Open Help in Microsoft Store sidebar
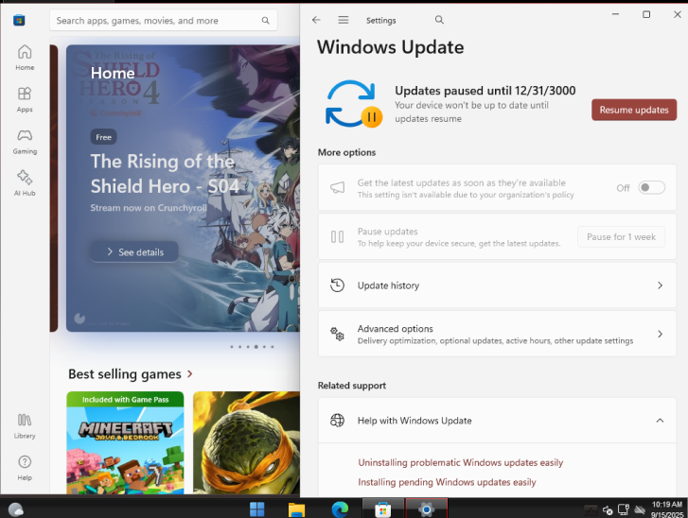The height and width of the screenshot is (518, 688). click(x=25, y=468)
